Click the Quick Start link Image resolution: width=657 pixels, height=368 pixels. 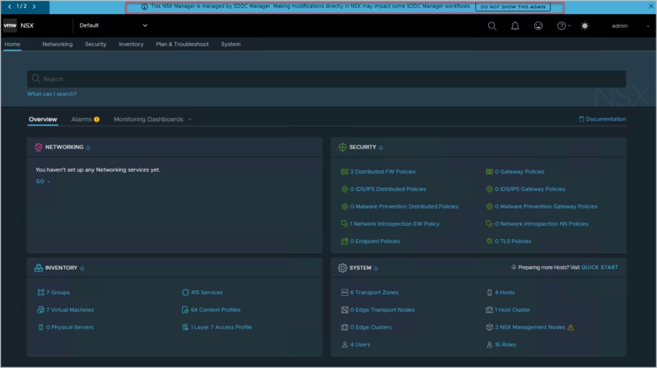(x=599, y=267)
